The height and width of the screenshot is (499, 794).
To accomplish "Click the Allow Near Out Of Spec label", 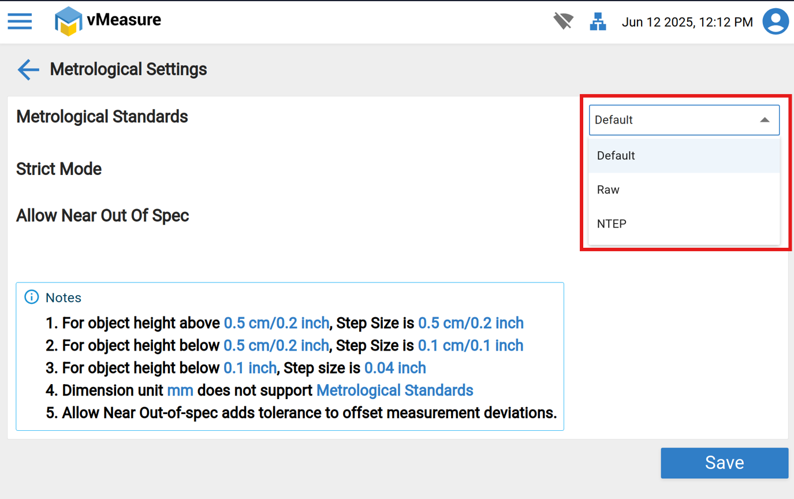I will pos(103,216).
